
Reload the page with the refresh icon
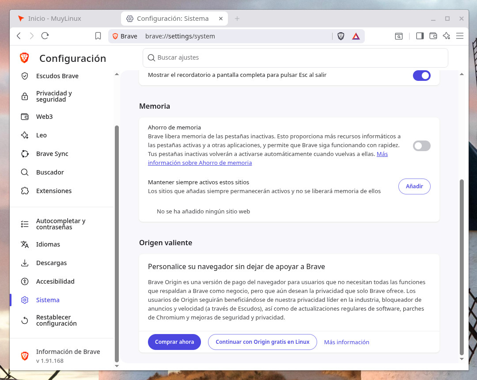coord(45,36)
